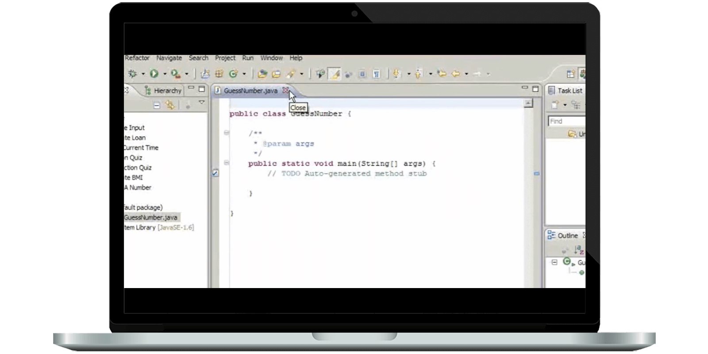Select GuessNumber.java in the package tree
The height and width of the screenshot is (354, 708).
tap(150, 217)
